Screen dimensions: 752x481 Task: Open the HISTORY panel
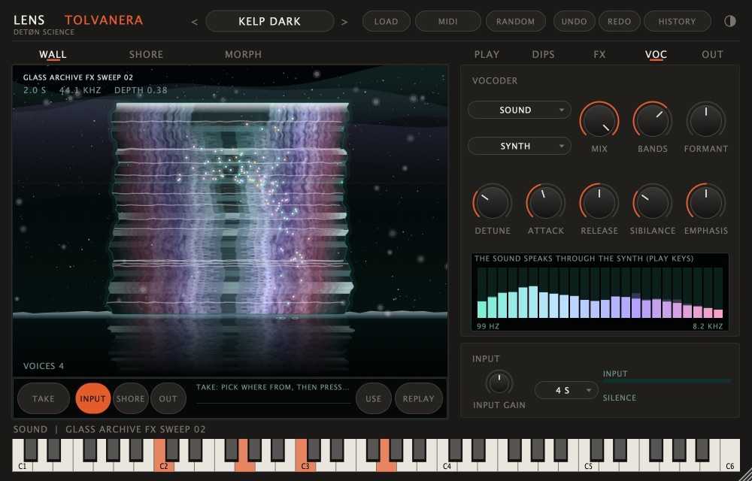(x=678, y=21)
